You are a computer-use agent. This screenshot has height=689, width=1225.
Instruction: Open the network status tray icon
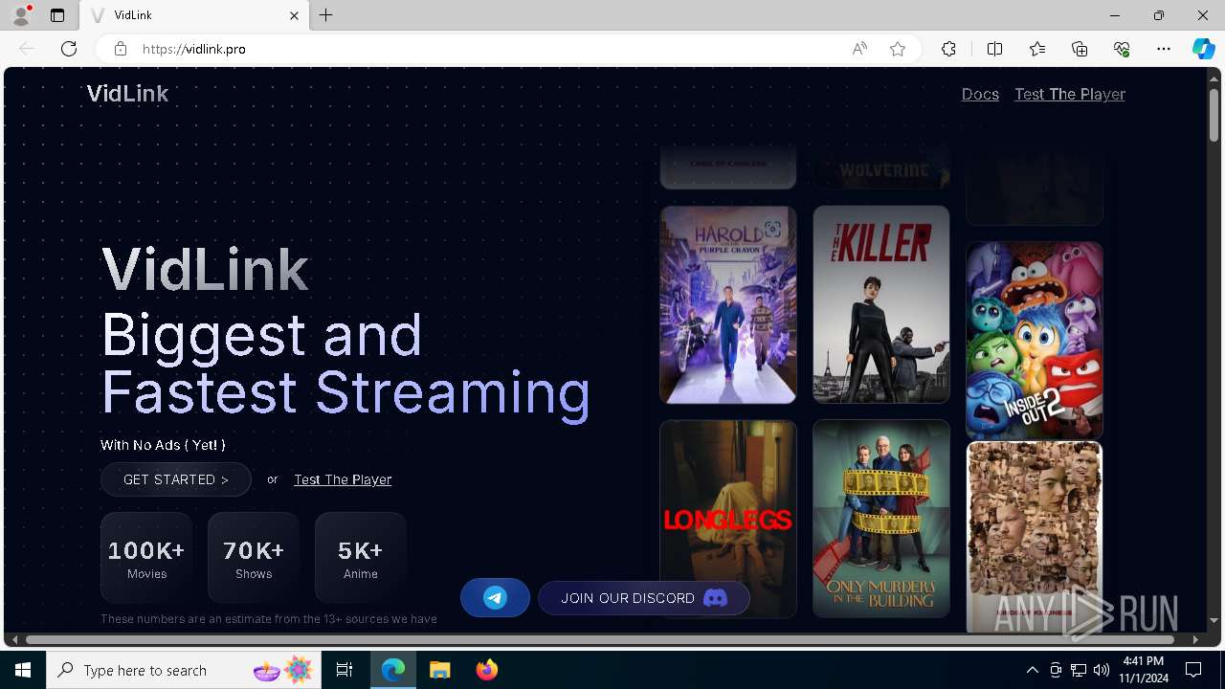pyautogui.click(x=1079, y=670)
